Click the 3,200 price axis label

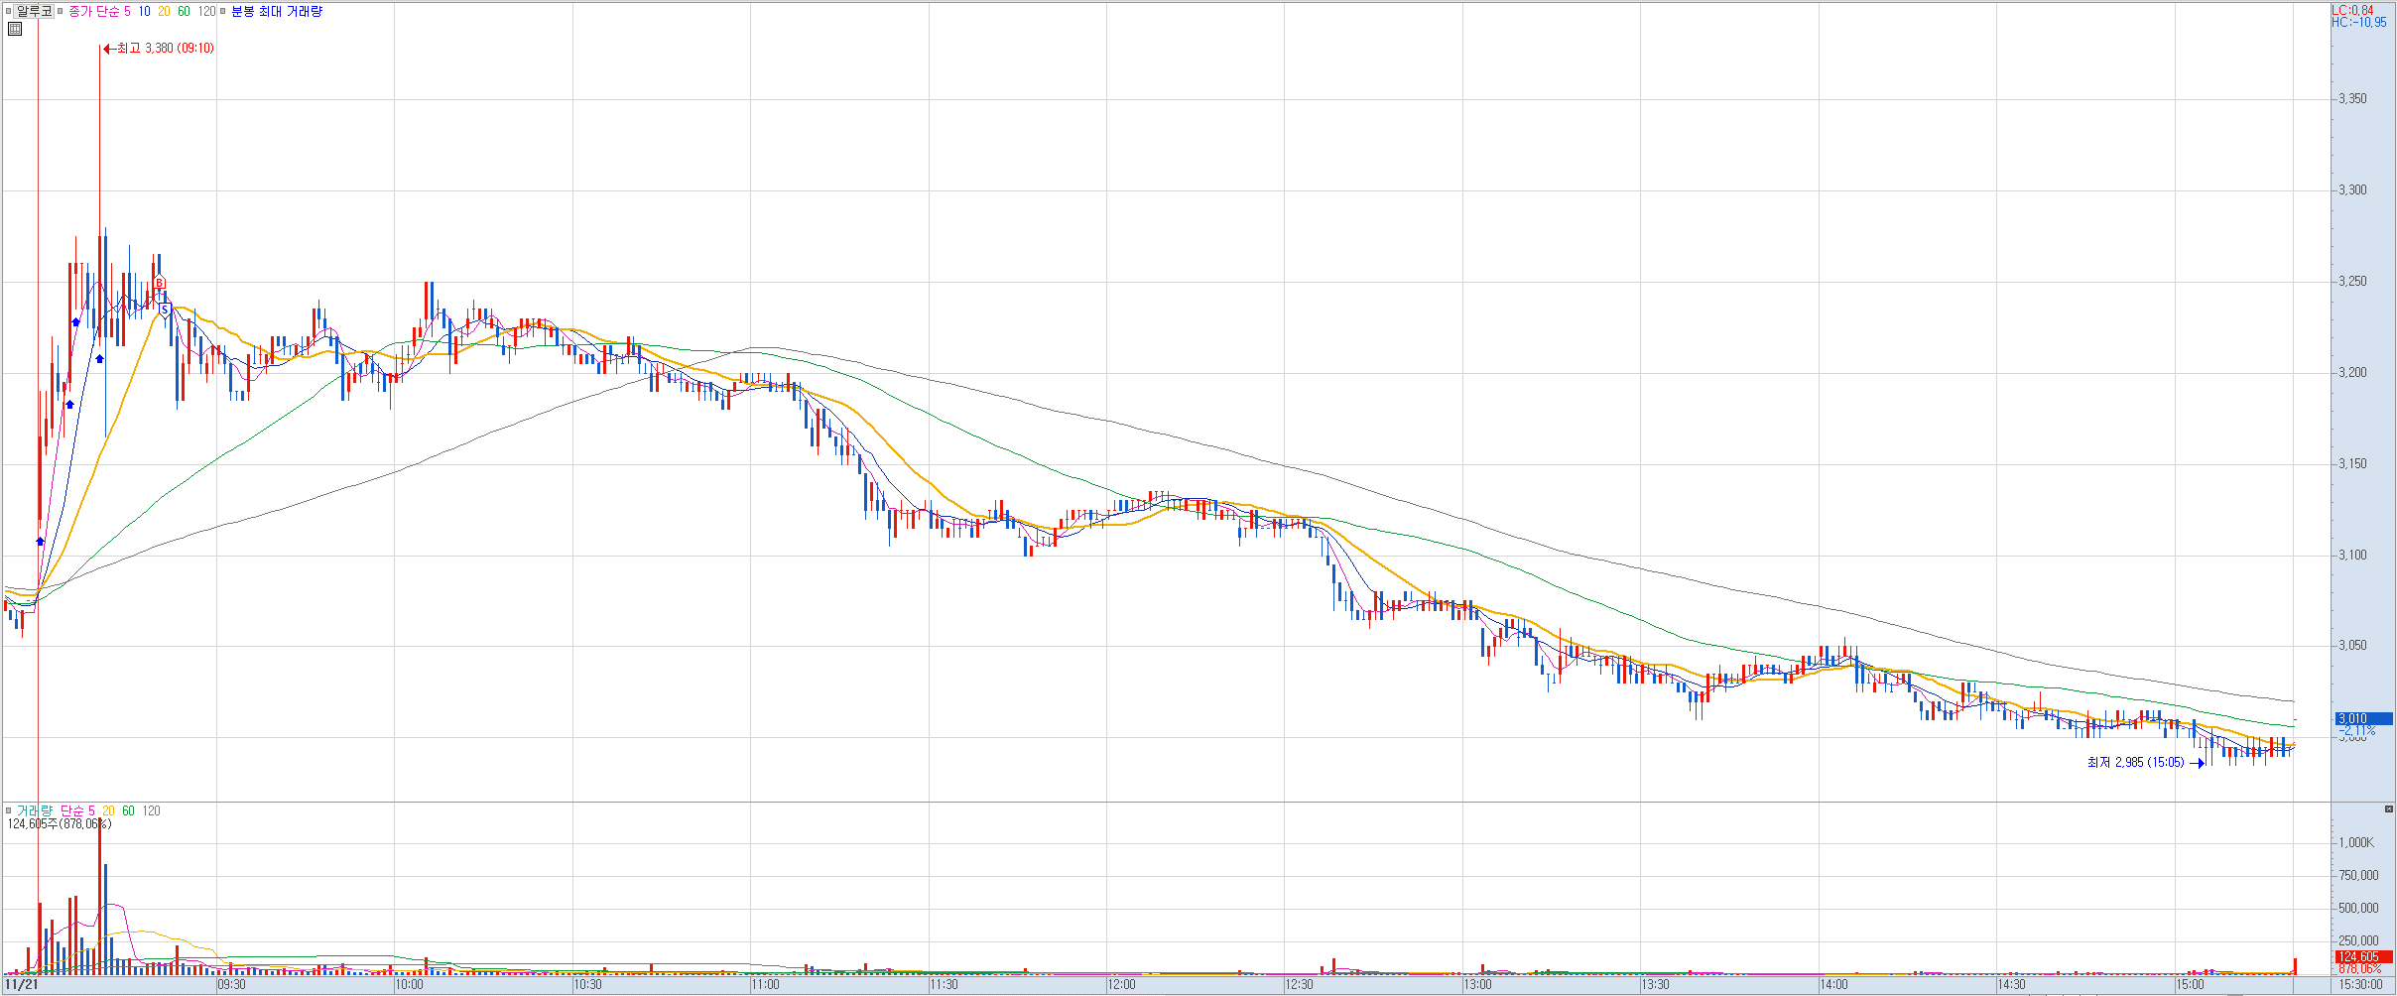point(2352,373)
